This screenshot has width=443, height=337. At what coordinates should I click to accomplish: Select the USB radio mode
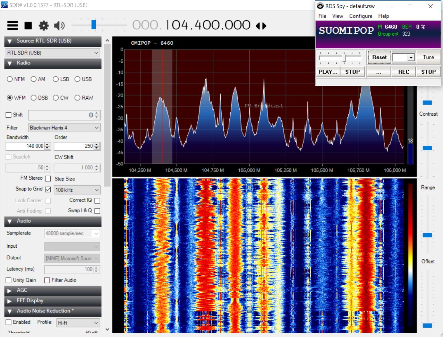pos(77,79)
